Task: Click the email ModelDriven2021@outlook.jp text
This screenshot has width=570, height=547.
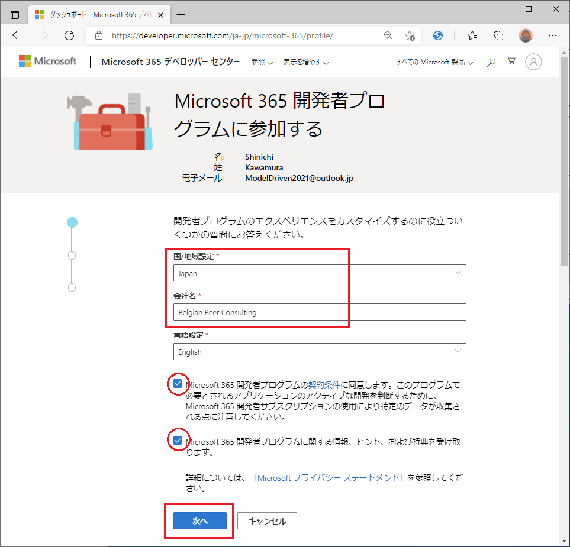Action: [299, 179]
